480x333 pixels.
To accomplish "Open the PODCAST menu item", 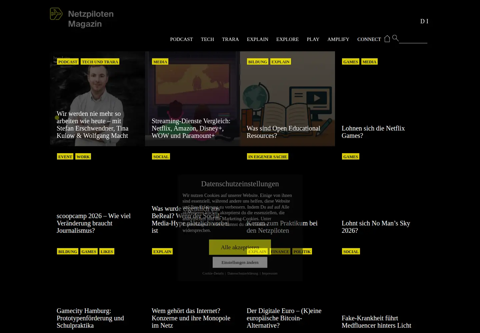I will pyautogui.click(x=181, y=39).
